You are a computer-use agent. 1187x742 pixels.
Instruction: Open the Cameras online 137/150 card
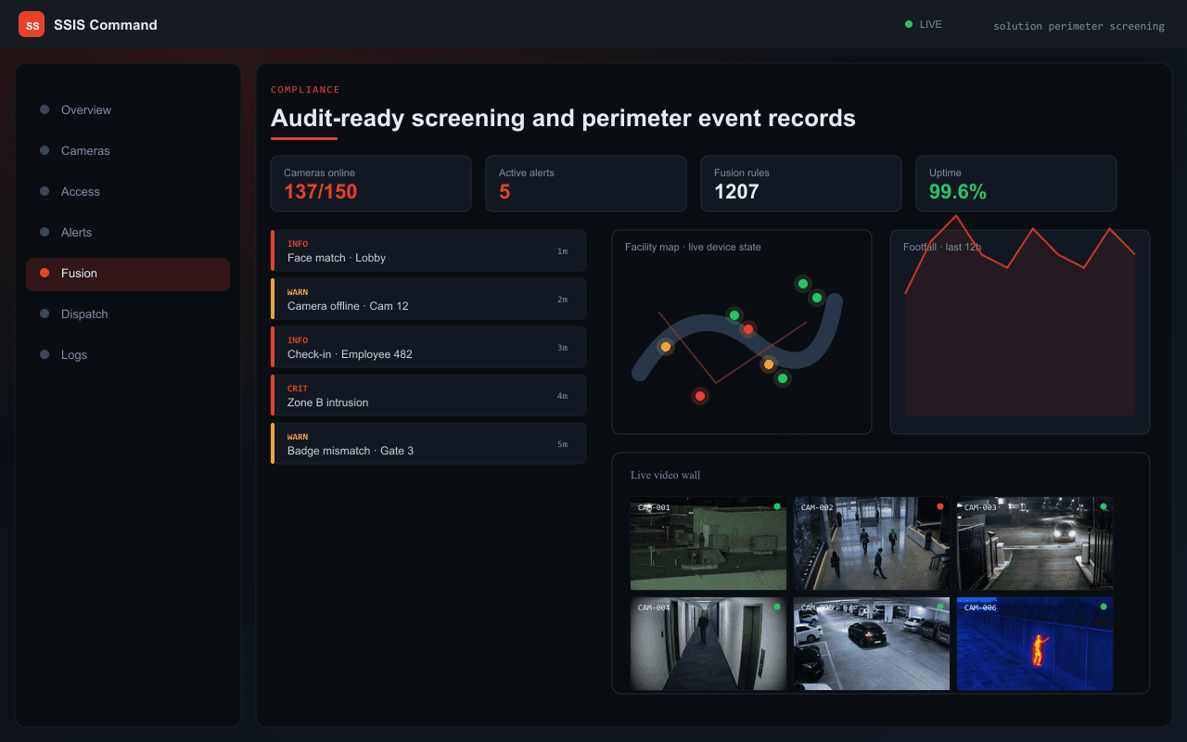pos(371,184)
